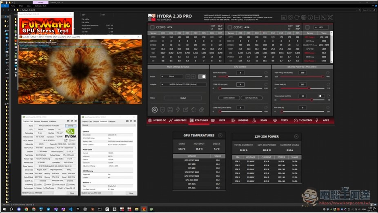Click the info icon in Hydra header
The image size is (378, 213).
tap(310, 18)
